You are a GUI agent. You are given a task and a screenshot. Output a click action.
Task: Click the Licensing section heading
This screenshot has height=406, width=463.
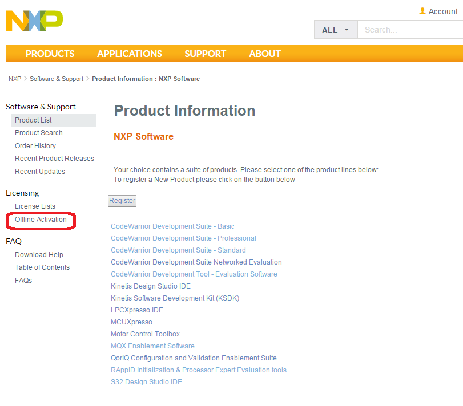pyautogui.click(x=22, y=193)
